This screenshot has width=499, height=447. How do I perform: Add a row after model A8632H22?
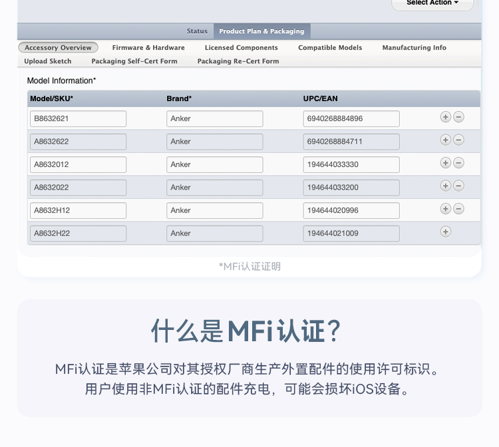pyautogui.click(x=446, y=231)
